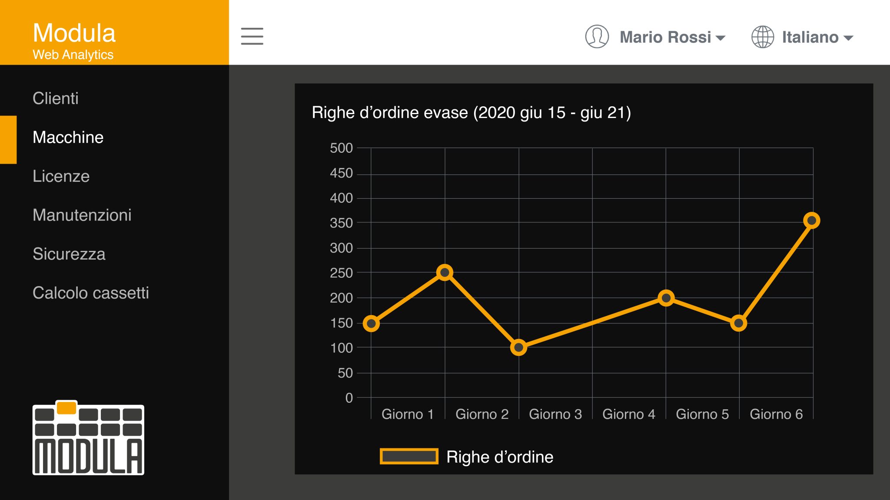Click the Righe d'ordine legend label
The image size is (890, 500).
tap(500, 457)
